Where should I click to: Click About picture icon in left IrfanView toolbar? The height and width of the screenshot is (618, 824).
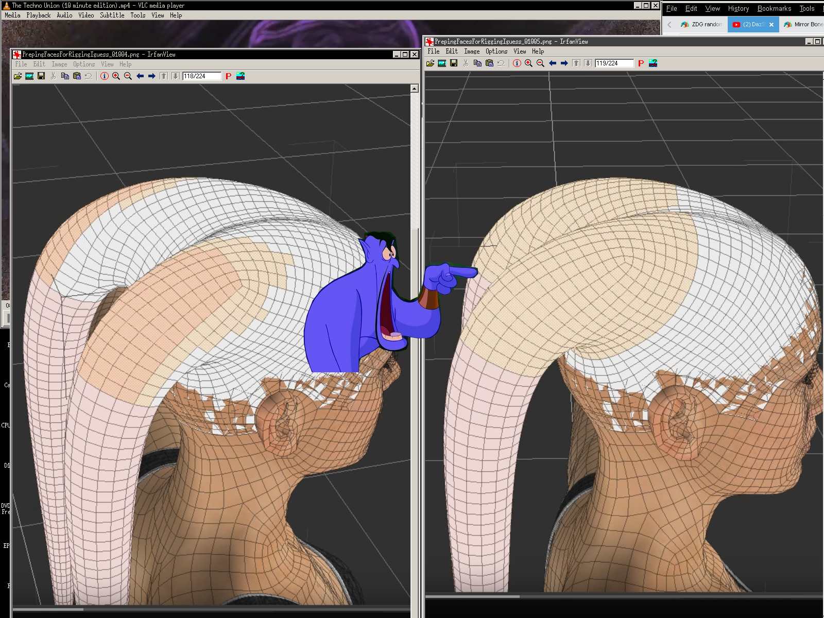point(241,76)
